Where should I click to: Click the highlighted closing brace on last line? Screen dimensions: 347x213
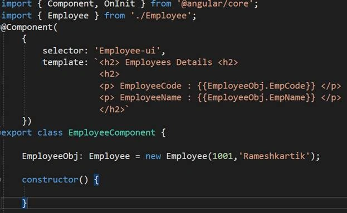pos(25,204)
